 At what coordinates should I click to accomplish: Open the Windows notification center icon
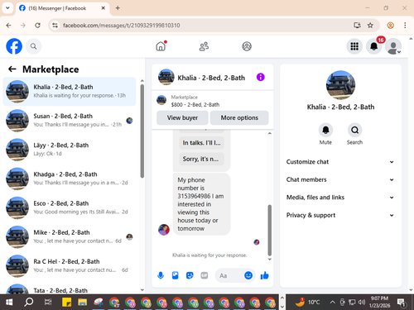click(401, 303)
